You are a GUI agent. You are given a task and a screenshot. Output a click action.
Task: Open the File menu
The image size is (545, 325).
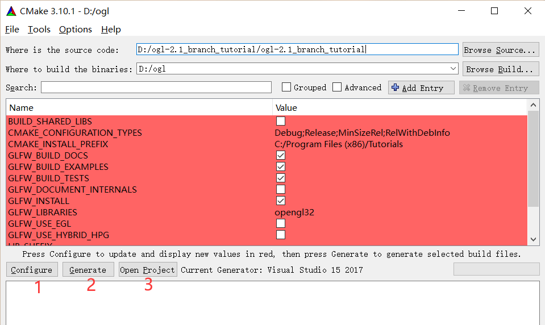coord(12,30)
